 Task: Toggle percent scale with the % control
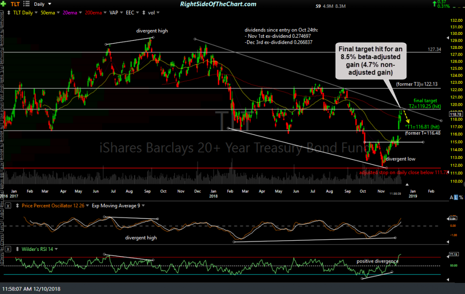461,197
